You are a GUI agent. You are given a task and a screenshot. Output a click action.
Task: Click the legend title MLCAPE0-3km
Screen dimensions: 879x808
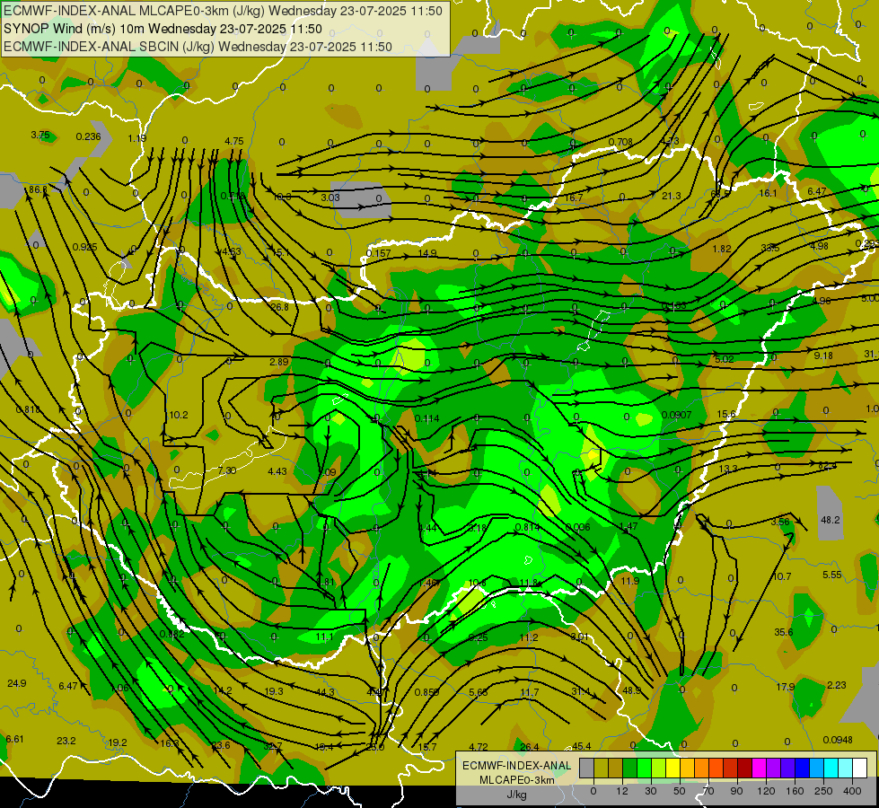(x=516, y=780)
